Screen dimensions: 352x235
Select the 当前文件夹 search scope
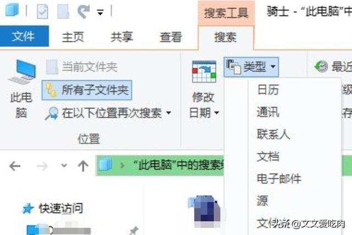[x=82, y=67]
